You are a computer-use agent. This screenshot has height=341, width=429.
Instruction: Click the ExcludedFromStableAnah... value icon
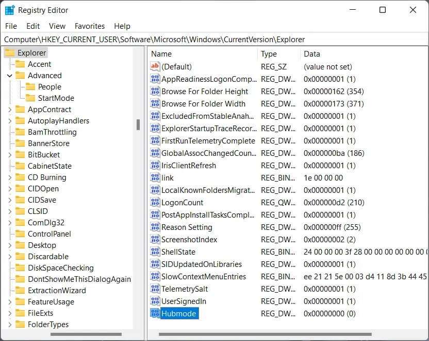pos(155,116)
